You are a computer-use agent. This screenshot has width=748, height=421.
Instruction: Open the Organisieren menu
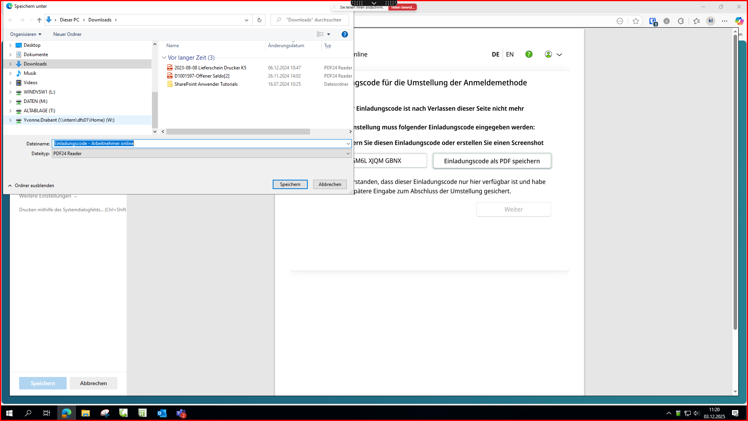pos(26,34)
